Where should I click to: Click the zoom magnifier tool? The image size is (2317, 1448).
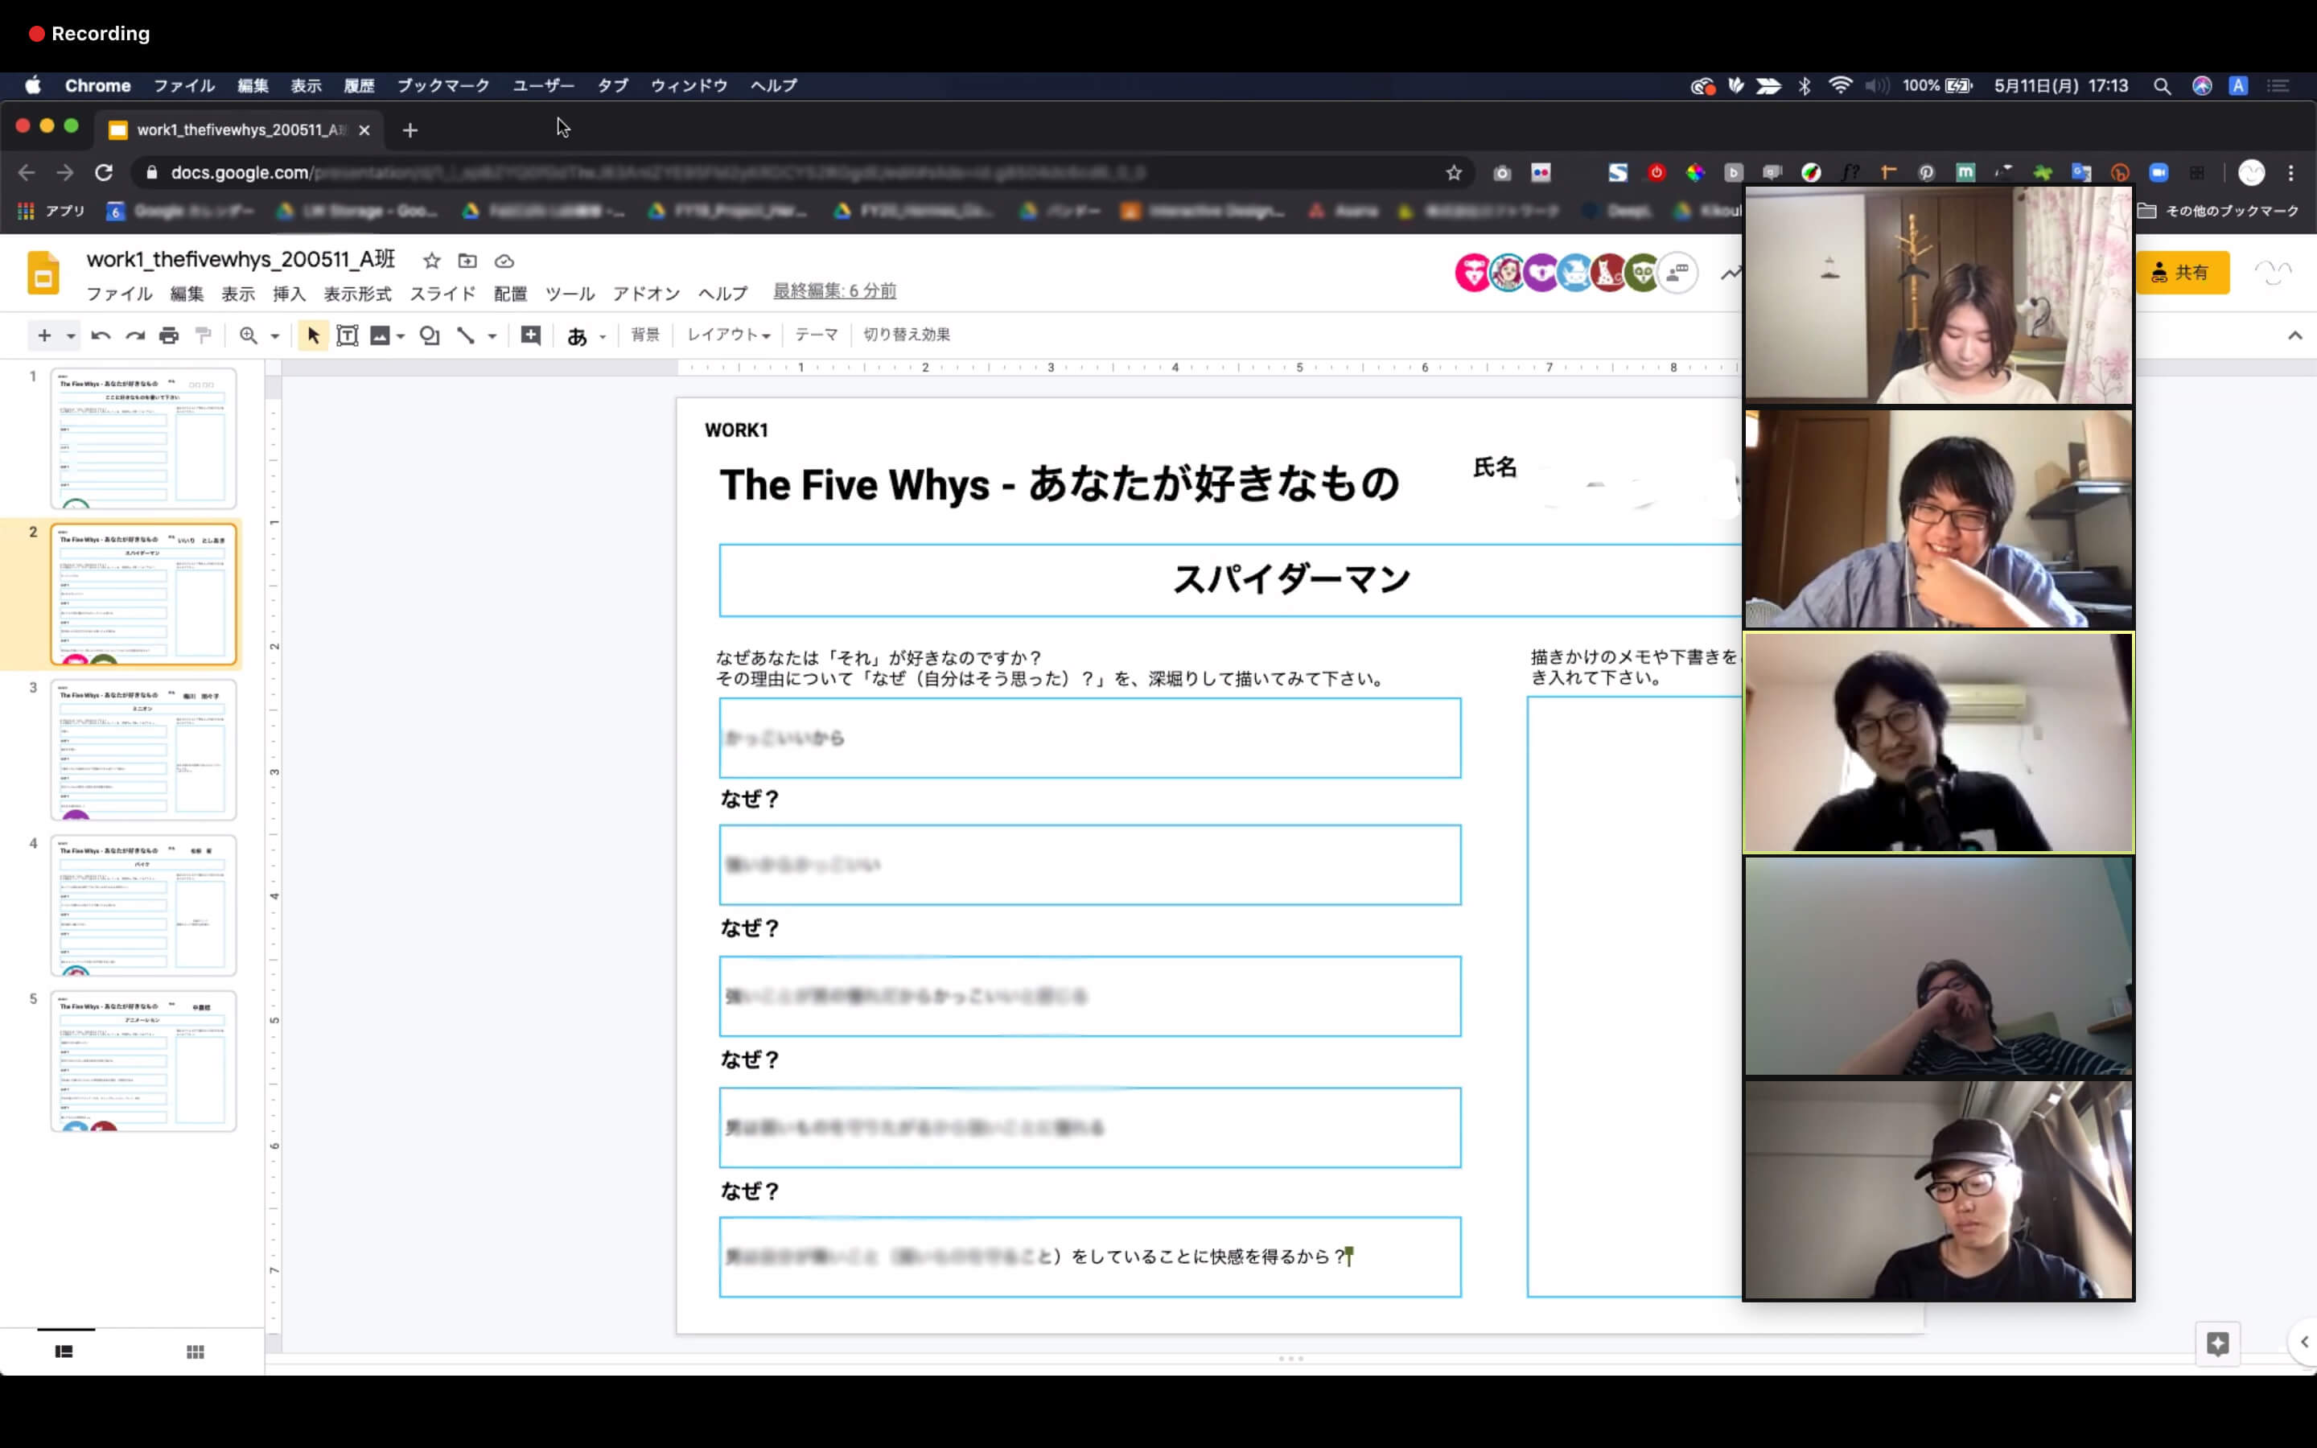pyautogui.click(x=248, y=335)
